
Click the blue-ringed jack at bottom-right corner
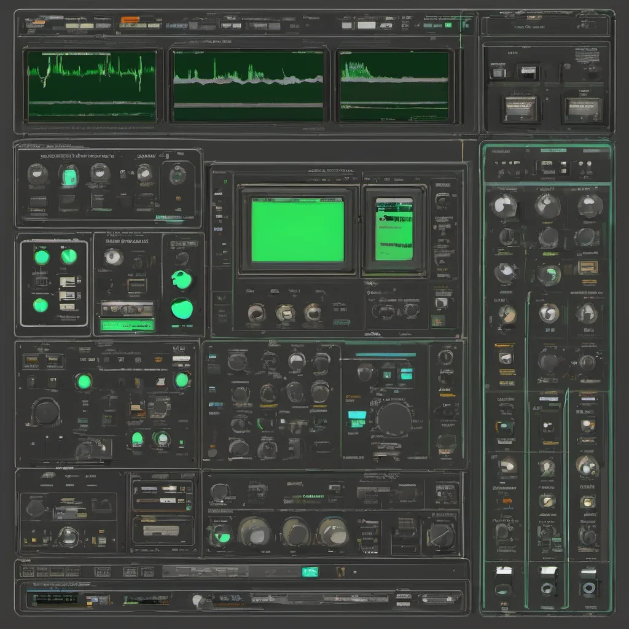click(587, 588)
